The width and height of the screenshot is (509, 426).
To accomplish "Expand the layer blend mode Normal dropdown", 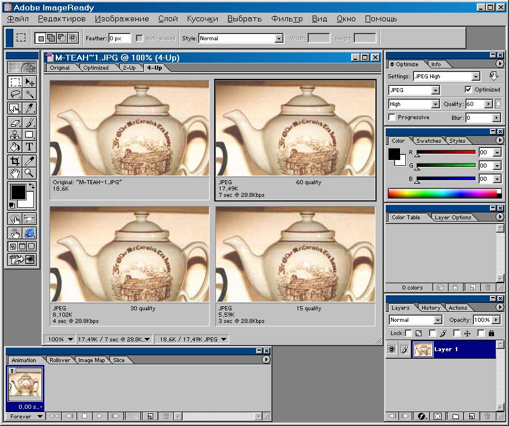I will coord(438,320).
